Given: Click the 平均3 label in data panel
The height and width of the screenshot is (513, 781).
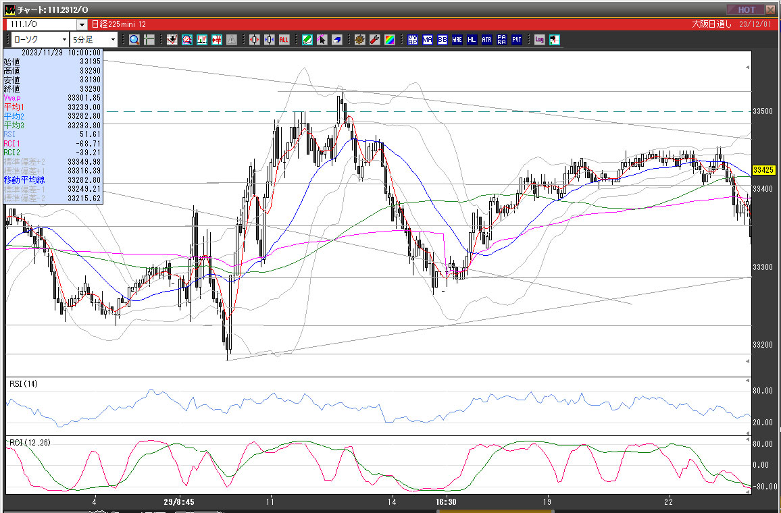Looking at the screenshot, I should tap(14, 125).
